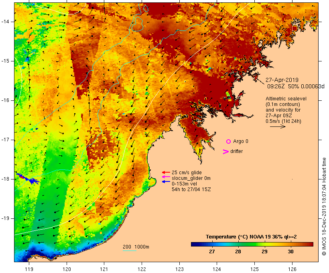Click the longitude label 119
Viewport: 329px width, 273px height.
point(29,269)
